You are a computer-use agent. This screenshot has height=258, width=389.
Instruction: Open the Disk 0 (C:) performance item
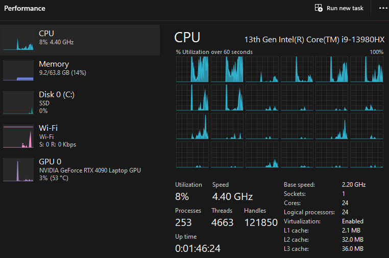[x=80, y=102]
